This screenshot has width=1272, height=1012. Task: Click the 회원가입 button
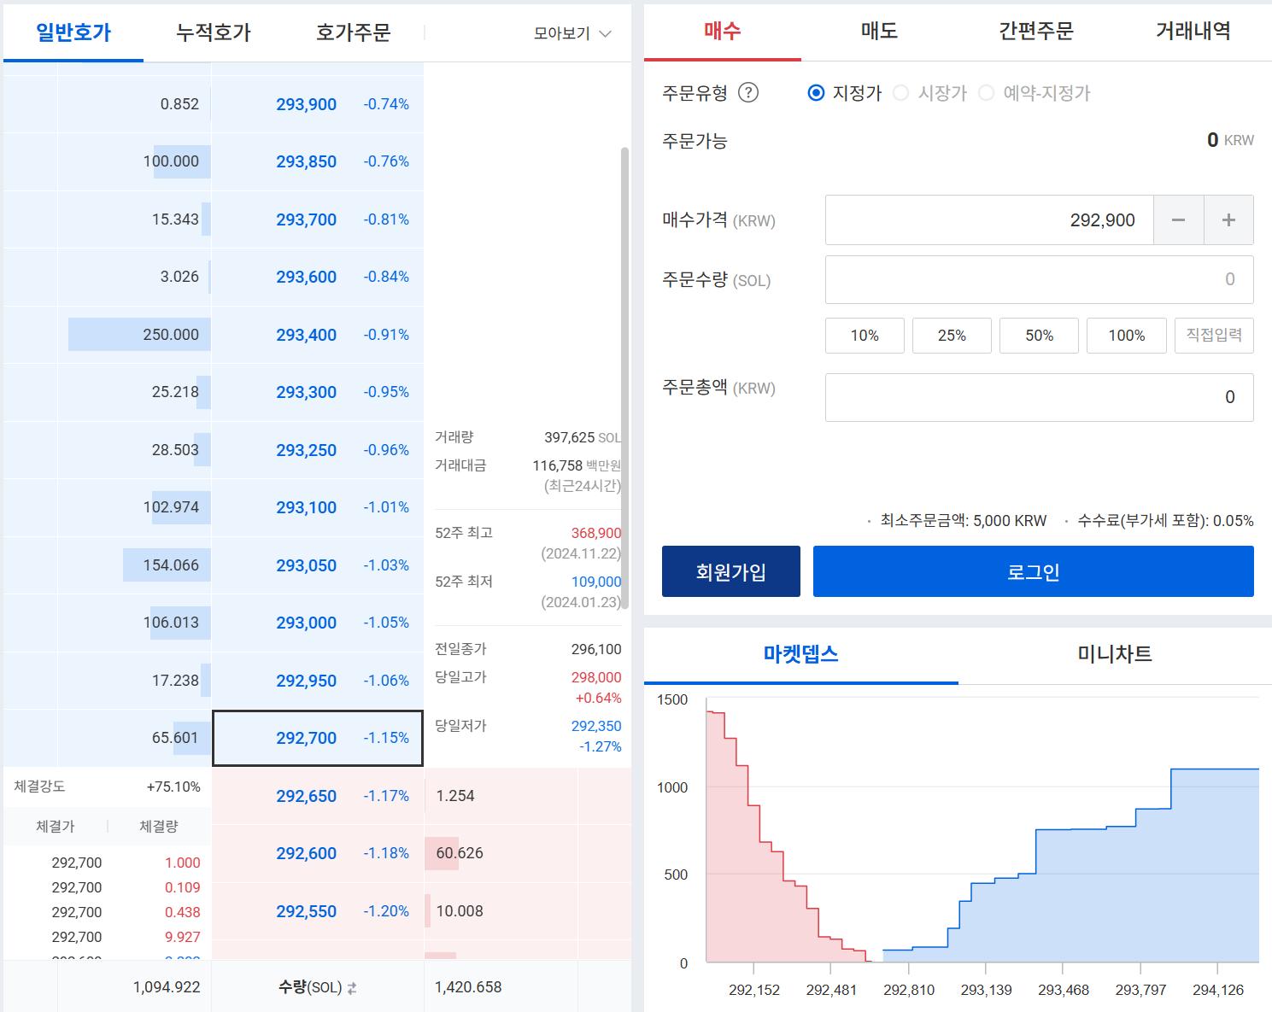tap(731, 571)
